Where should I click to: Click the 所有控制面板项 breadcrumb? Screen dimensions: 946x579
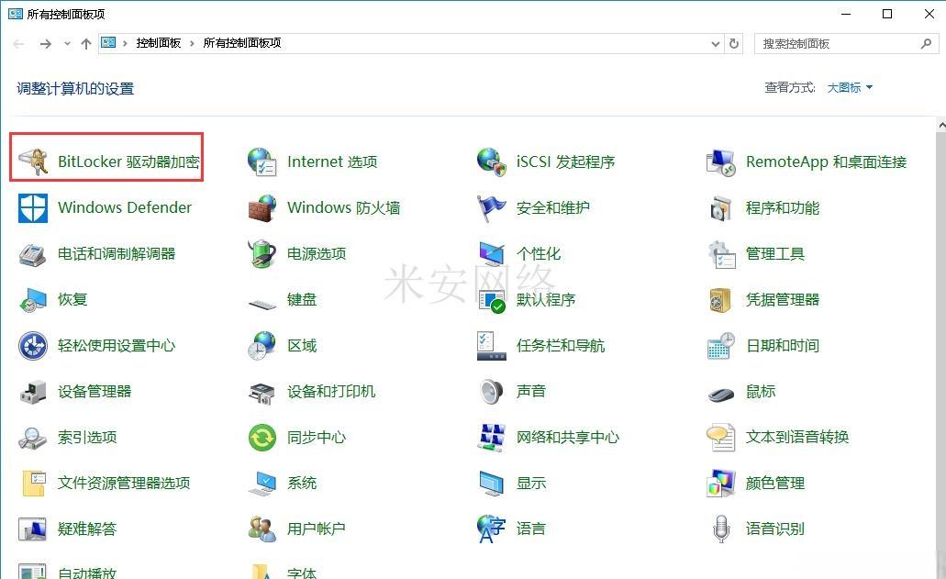[242, 43]
